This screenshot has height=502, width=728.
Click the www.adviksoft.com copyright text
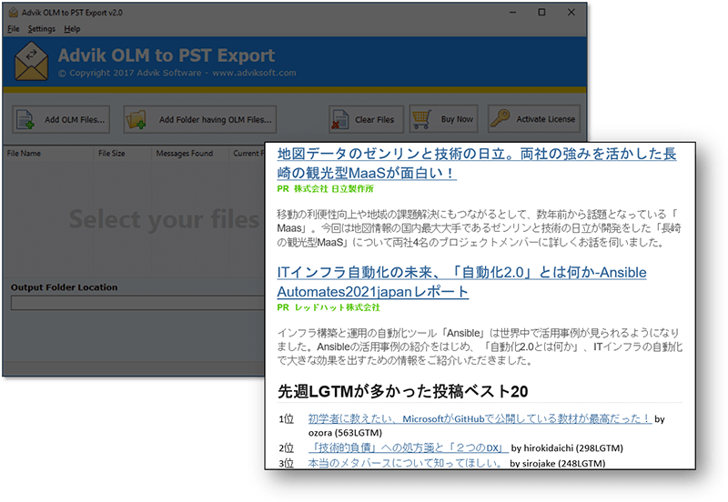point(254,73)
